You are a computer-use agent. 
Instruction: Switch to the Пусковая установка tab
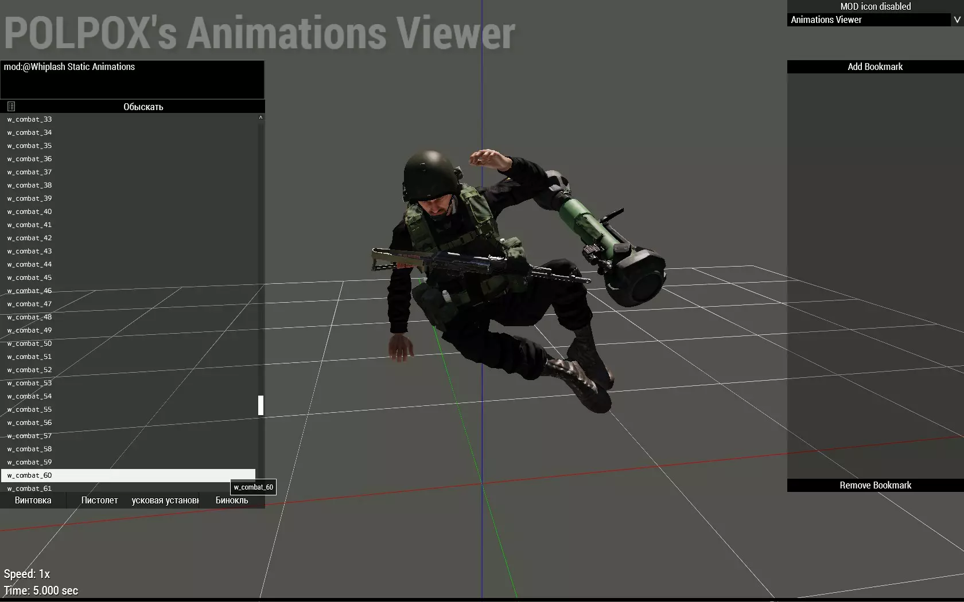[165, 500]
